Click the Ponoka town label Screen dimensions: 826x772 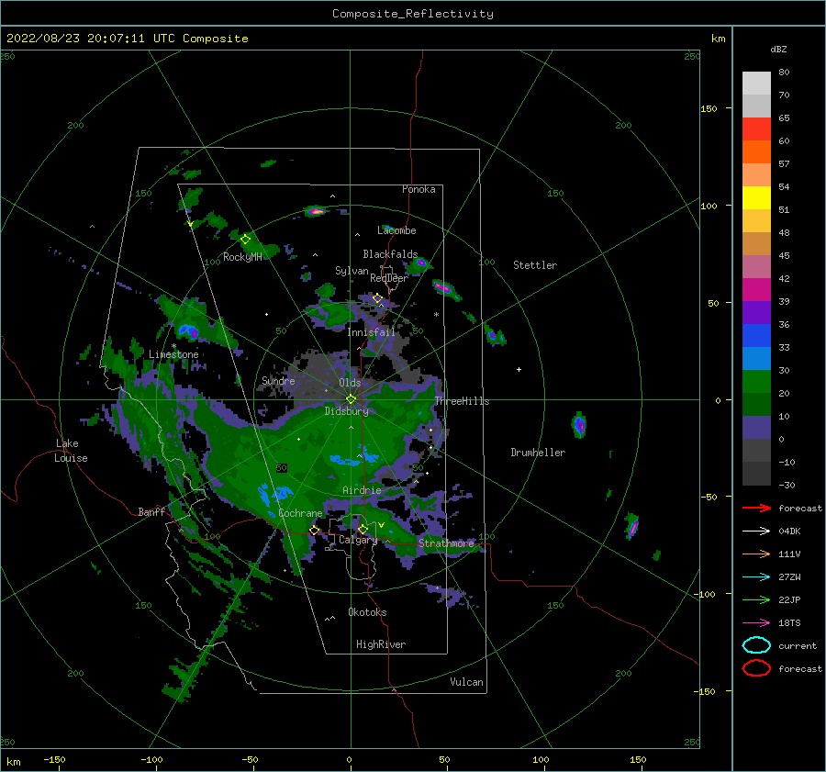click(419, 189)
